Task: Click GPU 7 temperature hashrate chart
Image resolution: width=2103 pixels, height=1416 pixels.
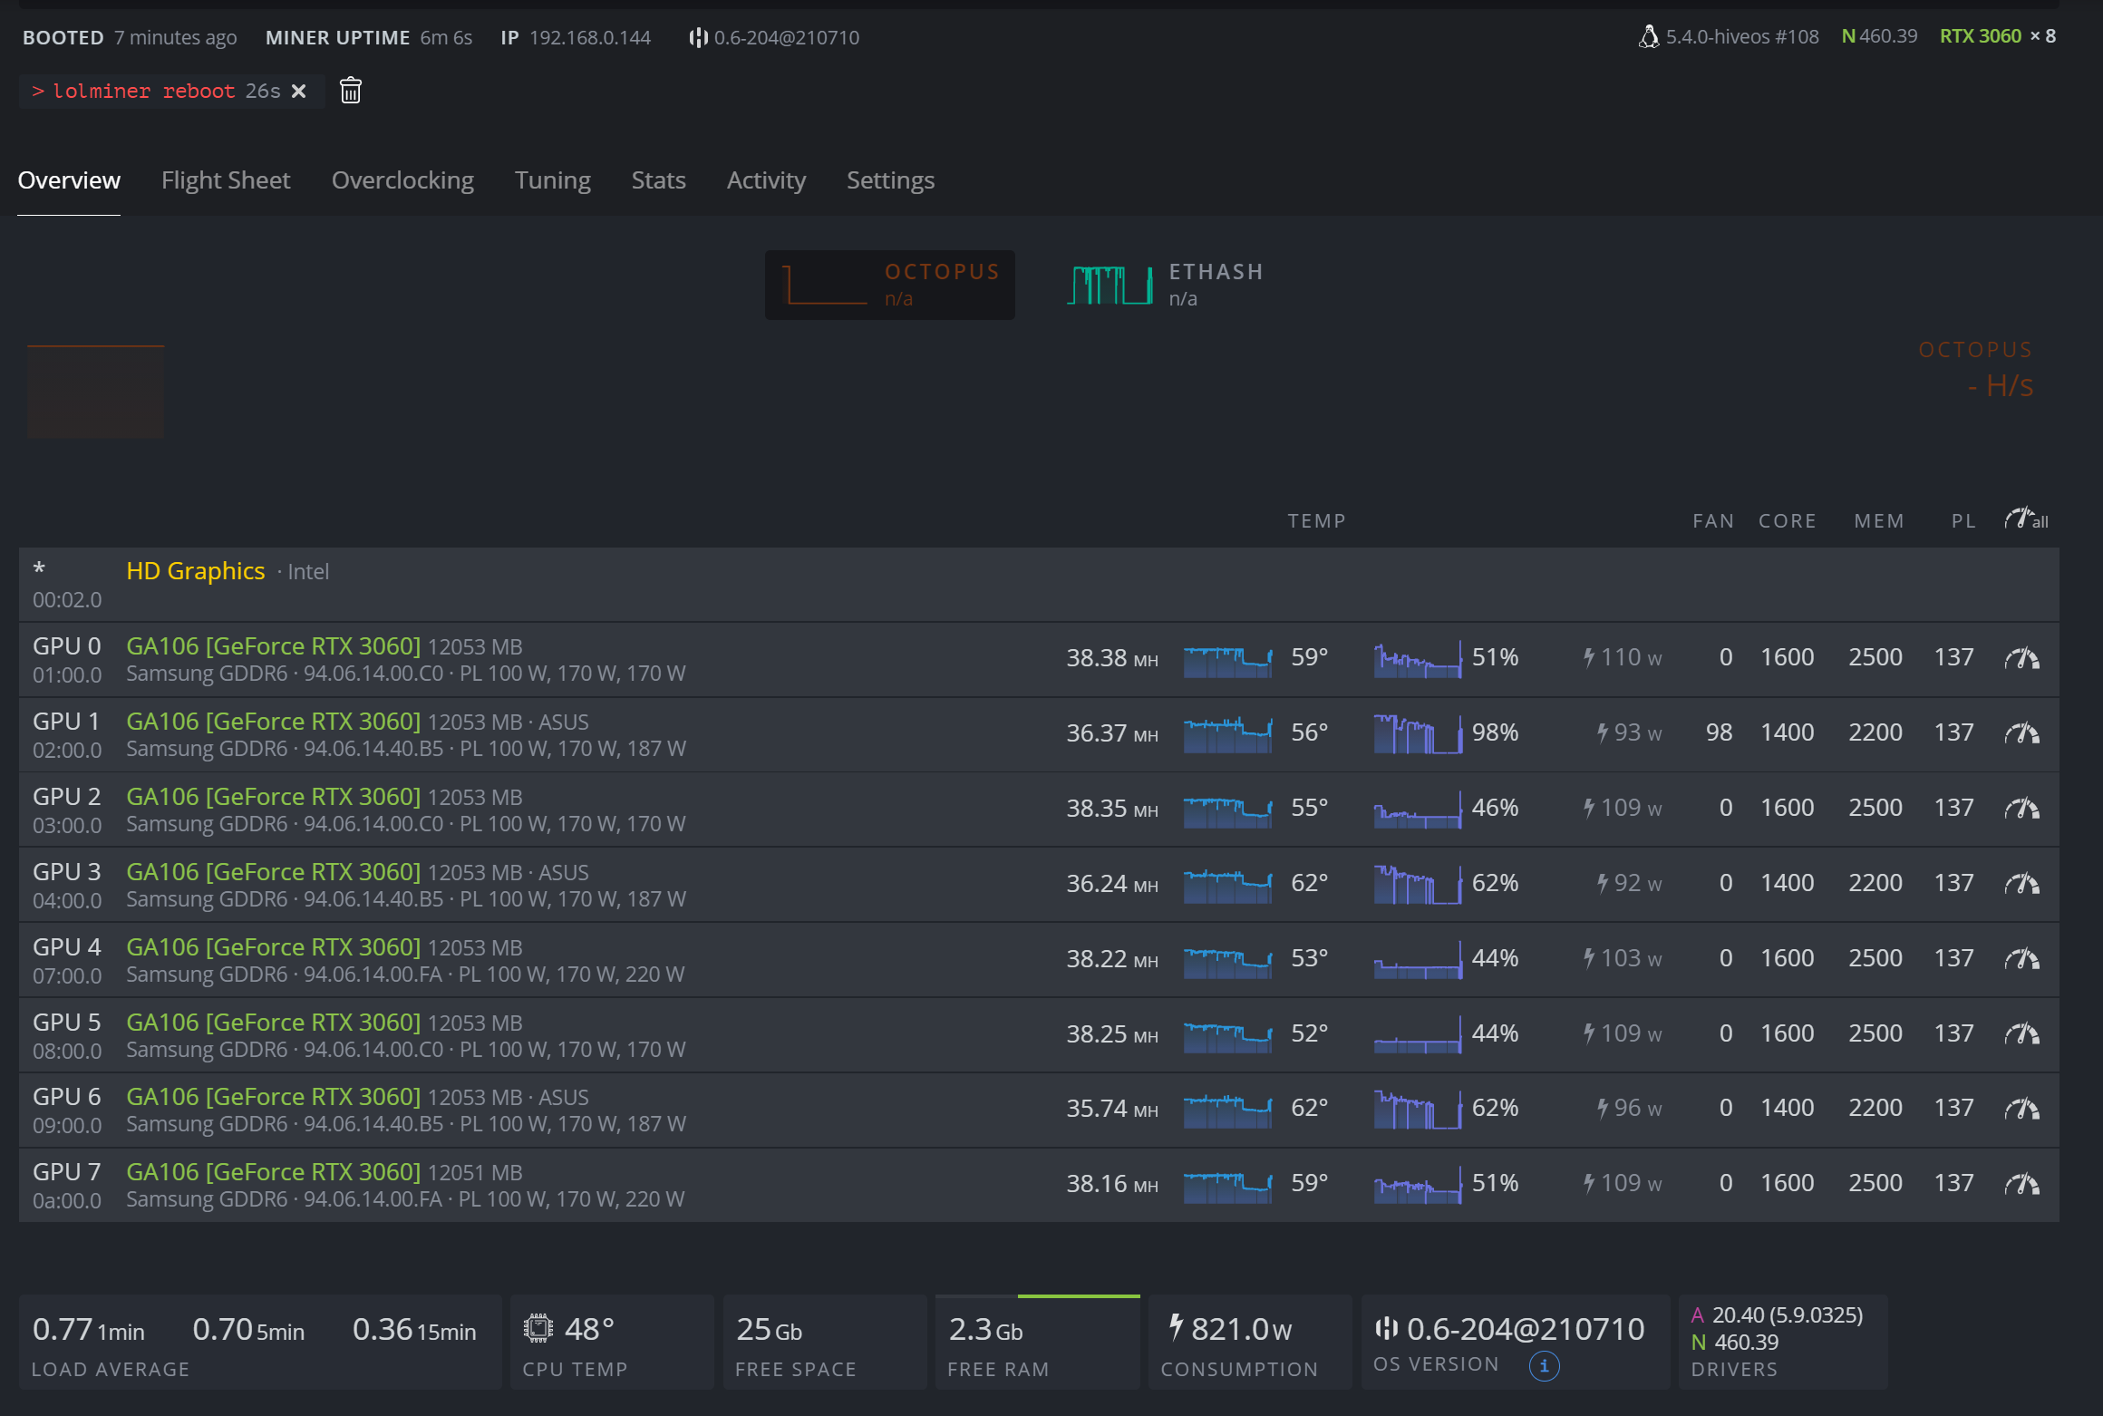Action: (x=1227, y=1186)
